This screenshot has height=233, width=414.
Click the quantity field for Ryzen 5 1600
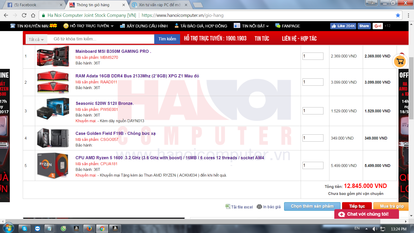pos(313,165)
